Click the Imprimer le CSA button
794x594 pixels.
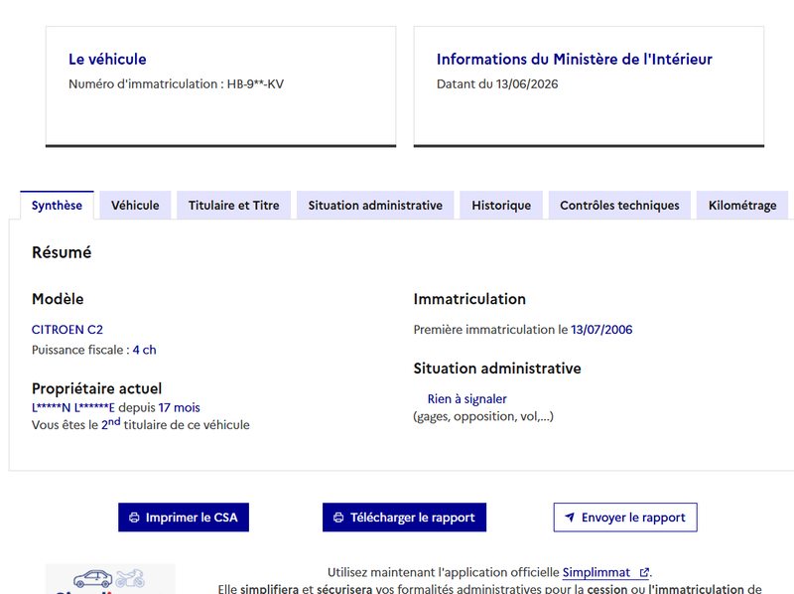[184, 518]
